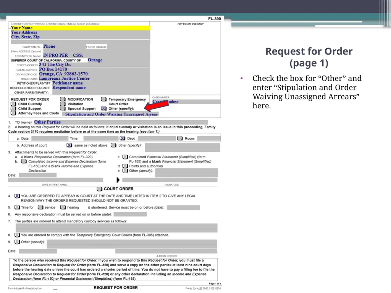This screenshot has width=391, height=293.
Task: Check the Temporary Emergency Court Order checkbox
Action: coord(104,99)
